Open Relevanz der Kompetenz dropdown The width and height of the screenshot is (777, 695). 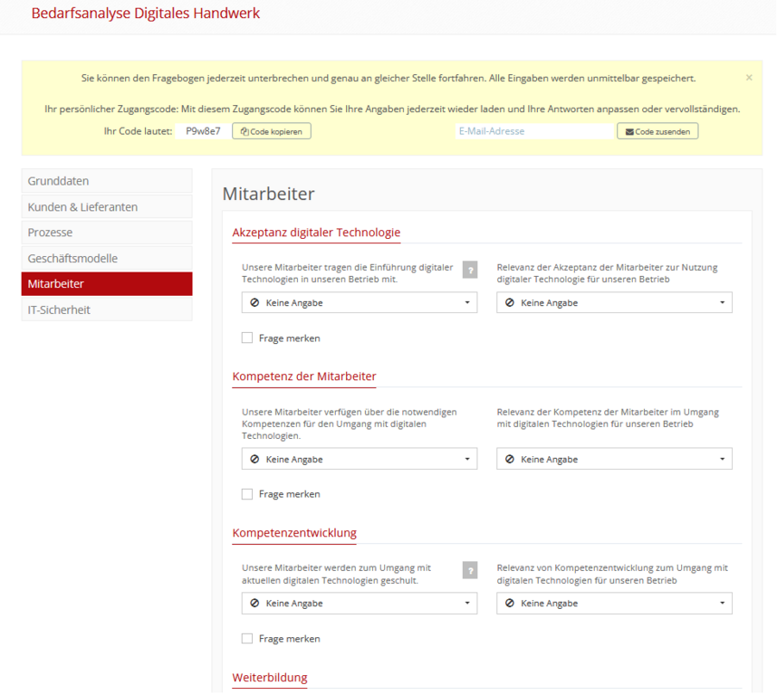pos(615,459)
